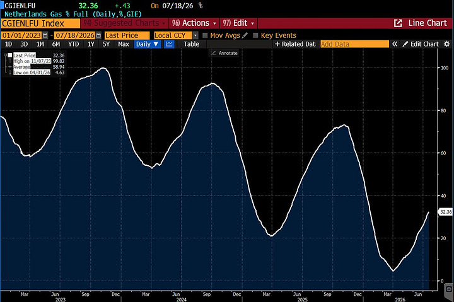Expand the Local CCY currency dropdown arrow
The height and width of the screenshot is (302, 454).
(195, 35)
